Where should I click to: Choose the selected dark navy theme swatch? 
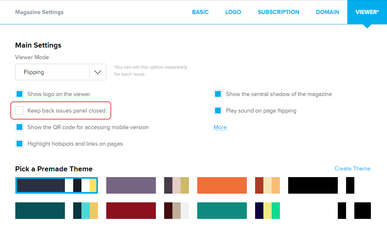[x=41, y=185]
